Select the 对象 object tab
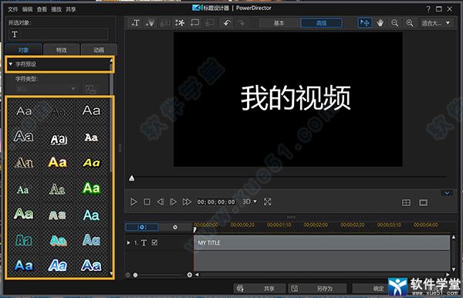 (x=24, y=49)
